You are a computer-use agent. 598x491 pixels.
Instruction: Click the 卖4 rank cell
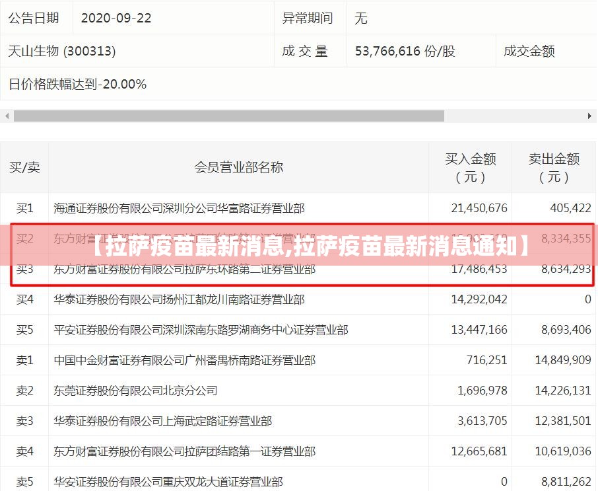point(24,451)
